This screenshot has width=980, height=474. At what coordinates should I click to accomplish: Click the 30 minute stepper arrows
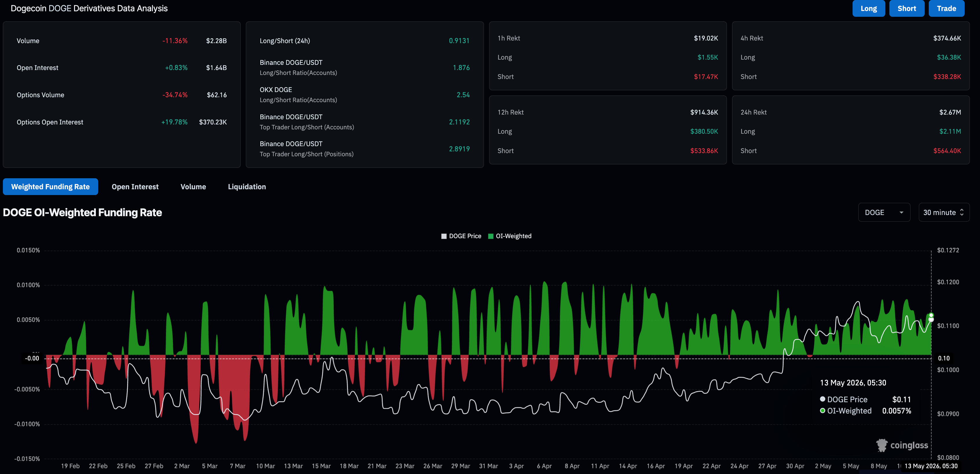(x=962, y=212)
